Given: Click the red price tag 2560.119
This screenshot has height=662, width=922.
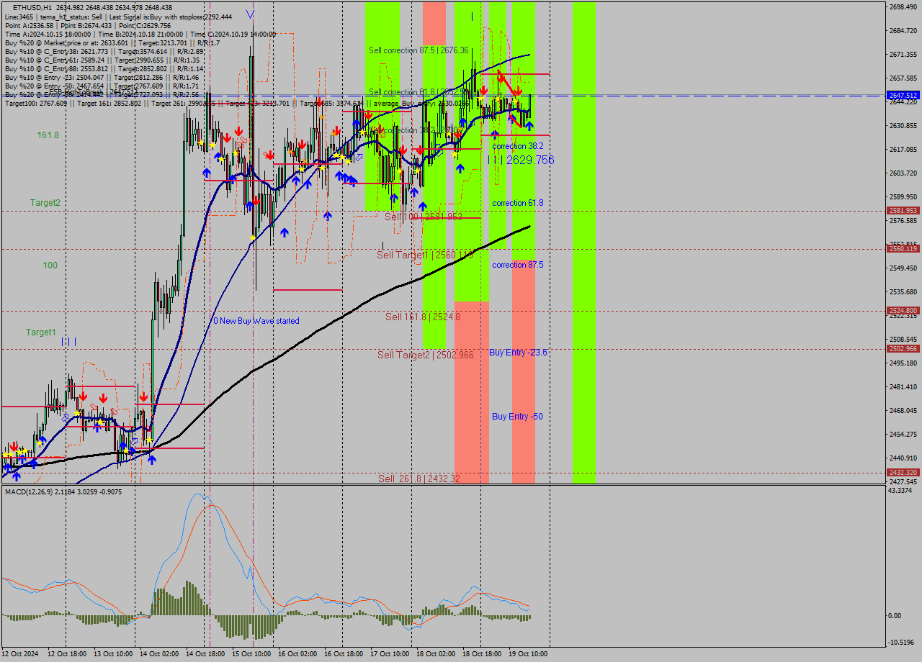Looking at the screenshot, I should click(x=903, y=249).
